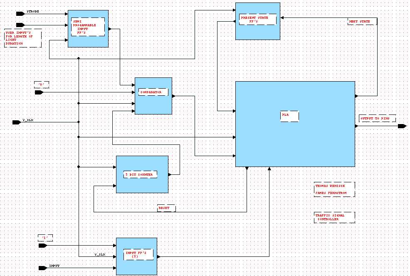Select the INPUT port symbol
Image resolution: width=410 pixels, height=276 pixels.
(x=42, y=268)
